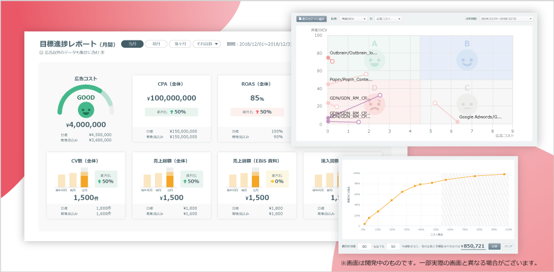The width and height of the screenshot is (554, 272).
Task: Click the input field containing 80
Action: (364, 247)
